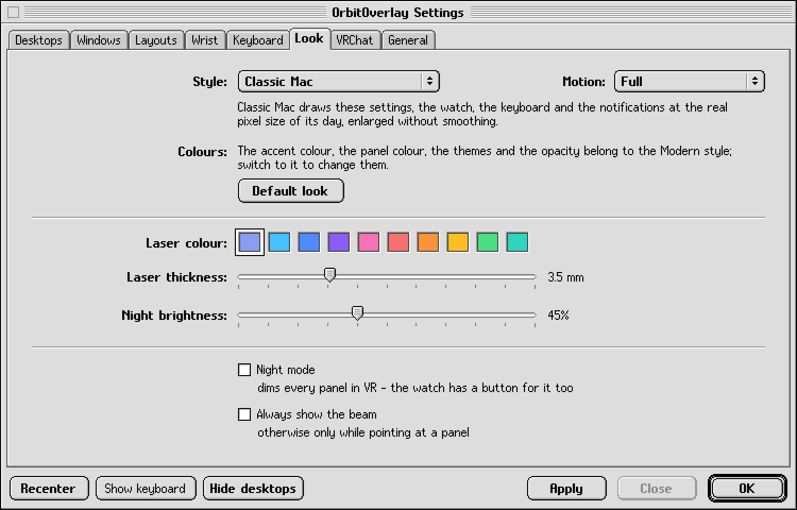Choose the royal blue laser colour swatch
The height and width of the screenshot is (510, 797).
309,242
